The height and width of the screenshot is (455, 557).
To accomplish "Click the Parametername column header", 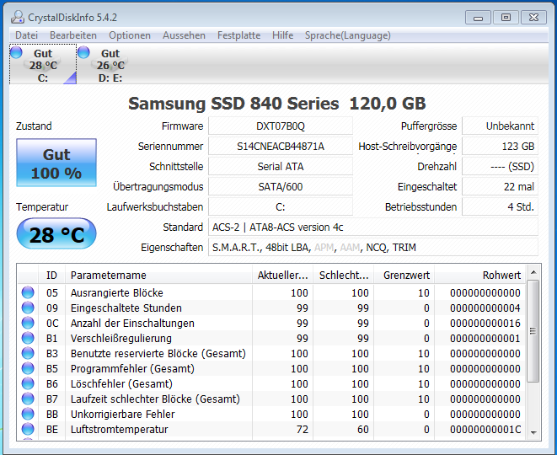I will pyautogui.click(x=158, y=275).
